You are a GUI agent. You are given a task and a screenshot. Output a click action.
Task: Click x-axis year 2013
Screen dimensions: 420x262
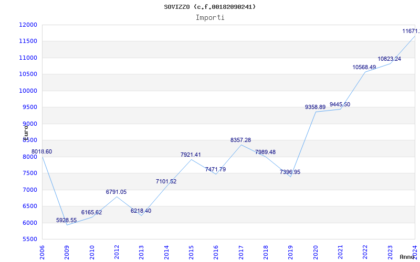(x=141, y=253)
